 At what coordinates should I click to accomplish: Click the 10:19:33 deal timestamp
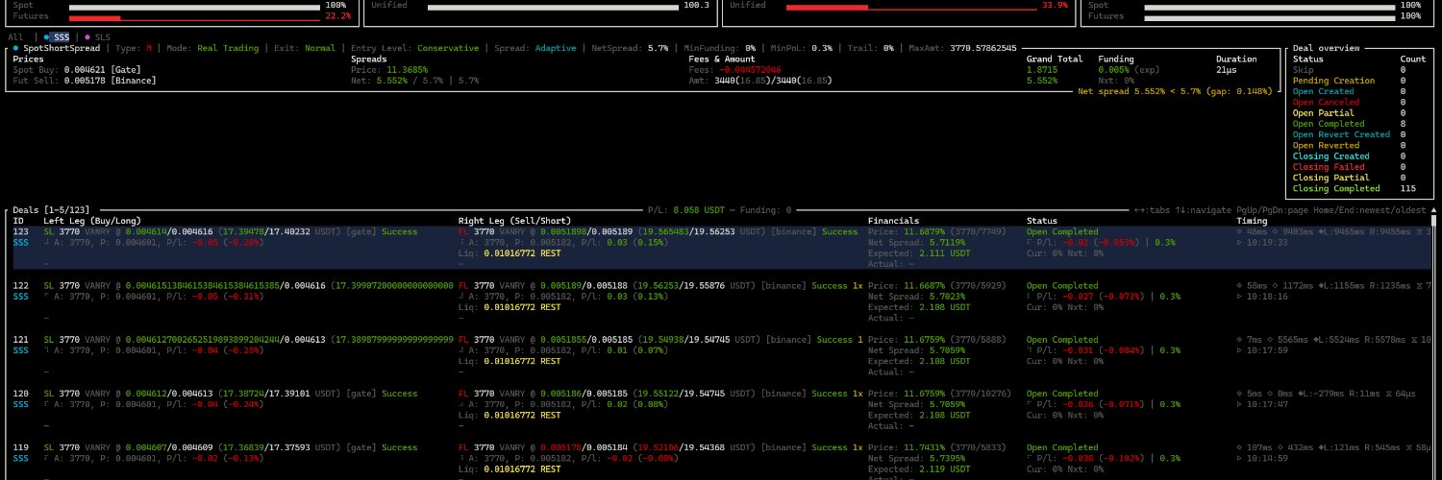click(1266, 243)
